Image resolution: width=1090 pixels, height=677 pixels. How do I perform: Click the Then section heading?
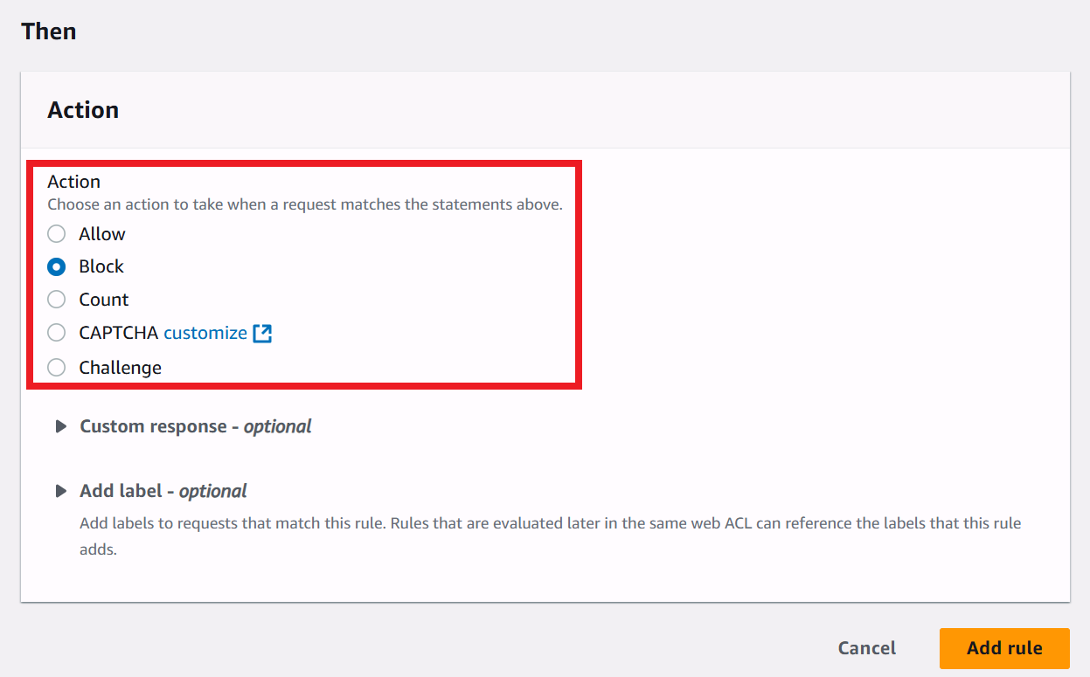click(49, 31)
